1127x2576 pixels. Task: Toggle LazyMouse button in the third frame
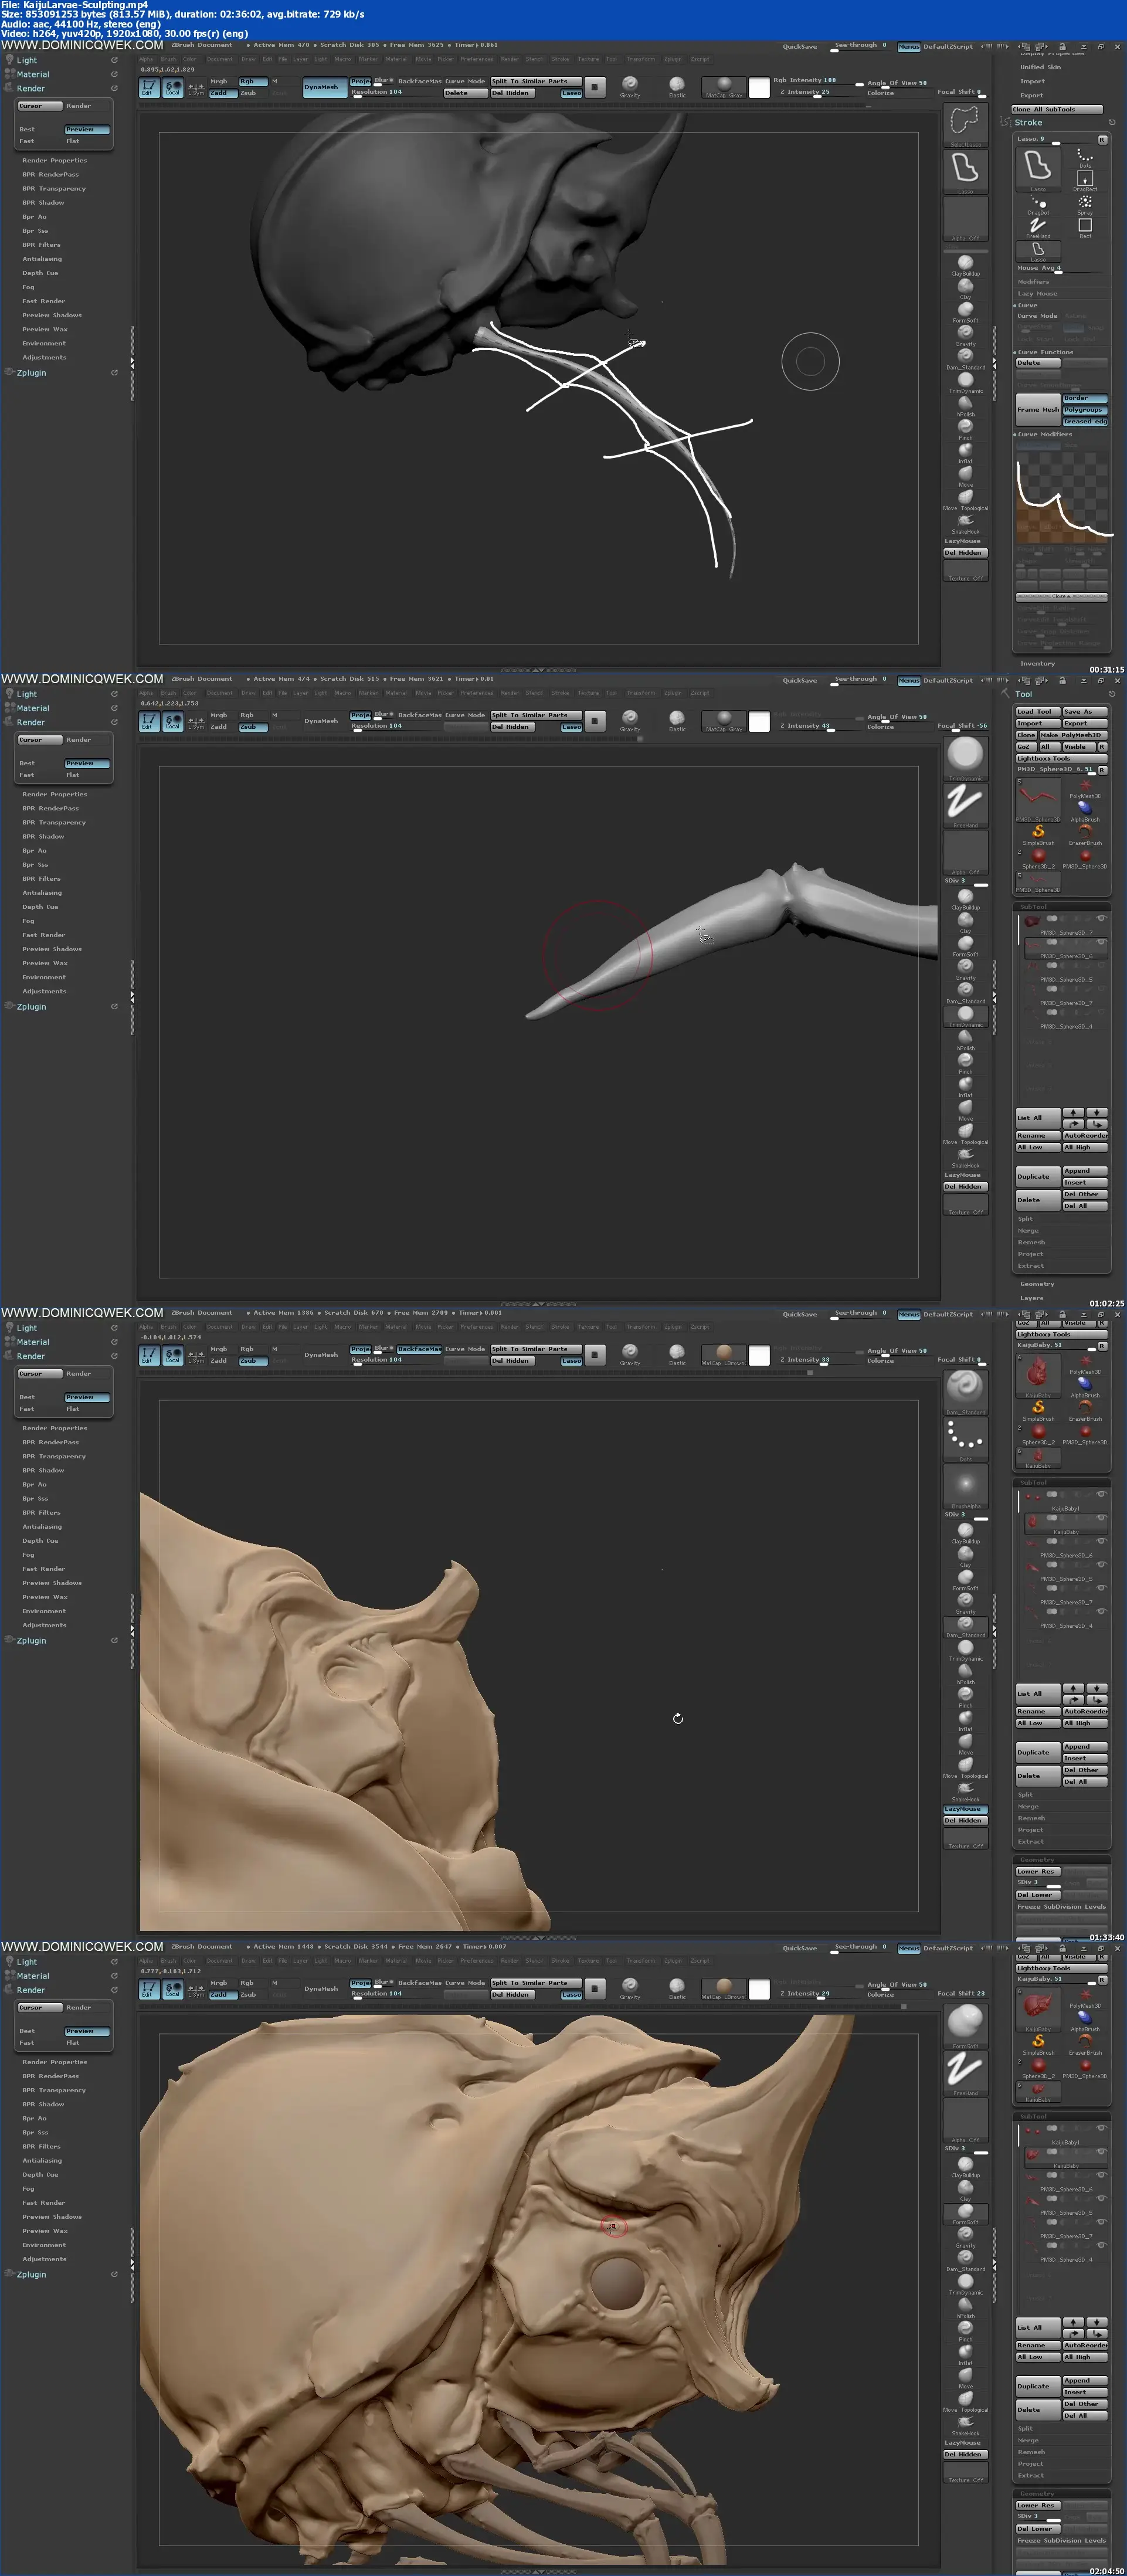coord(965,1809)
